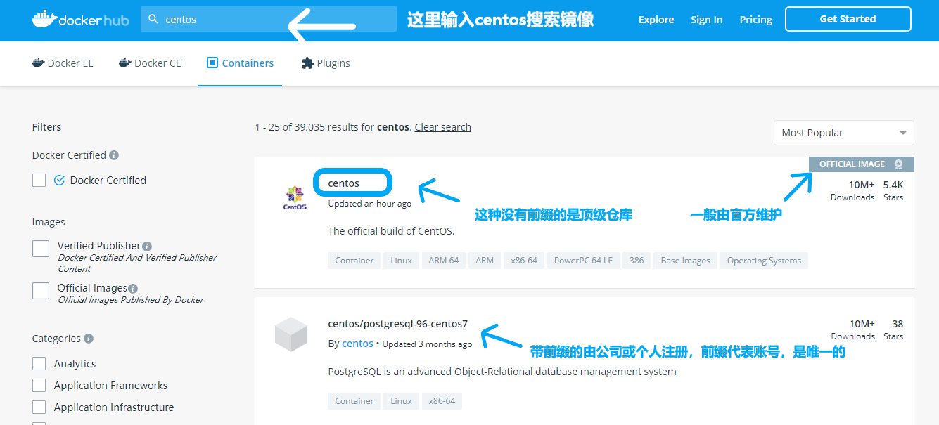939x425 pixels.
Task: Select the Analytics category checkbox
Action: [39, 364]
